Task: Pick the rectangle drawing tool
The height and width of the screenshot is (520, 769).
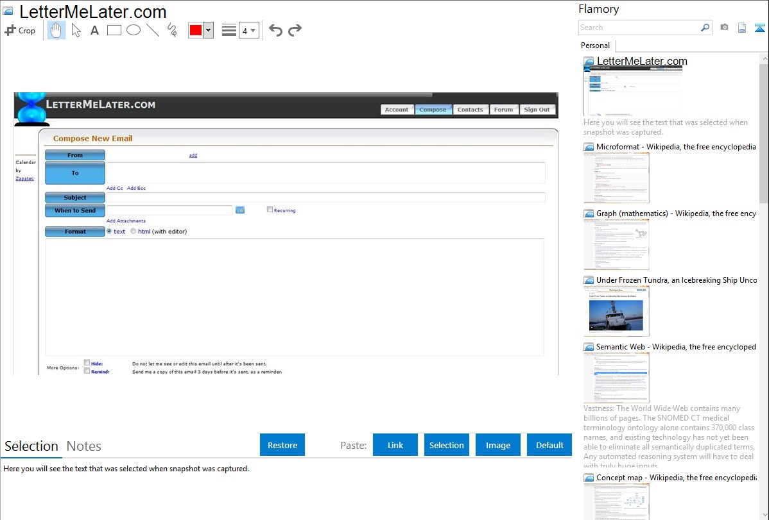Action: (114, 30)
